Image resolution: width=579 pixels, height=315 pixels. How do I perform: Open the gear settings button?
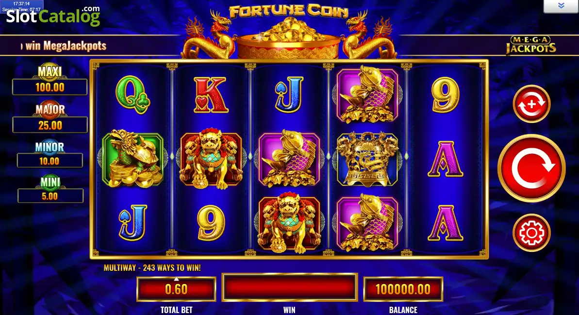click(x=531, y=232)
